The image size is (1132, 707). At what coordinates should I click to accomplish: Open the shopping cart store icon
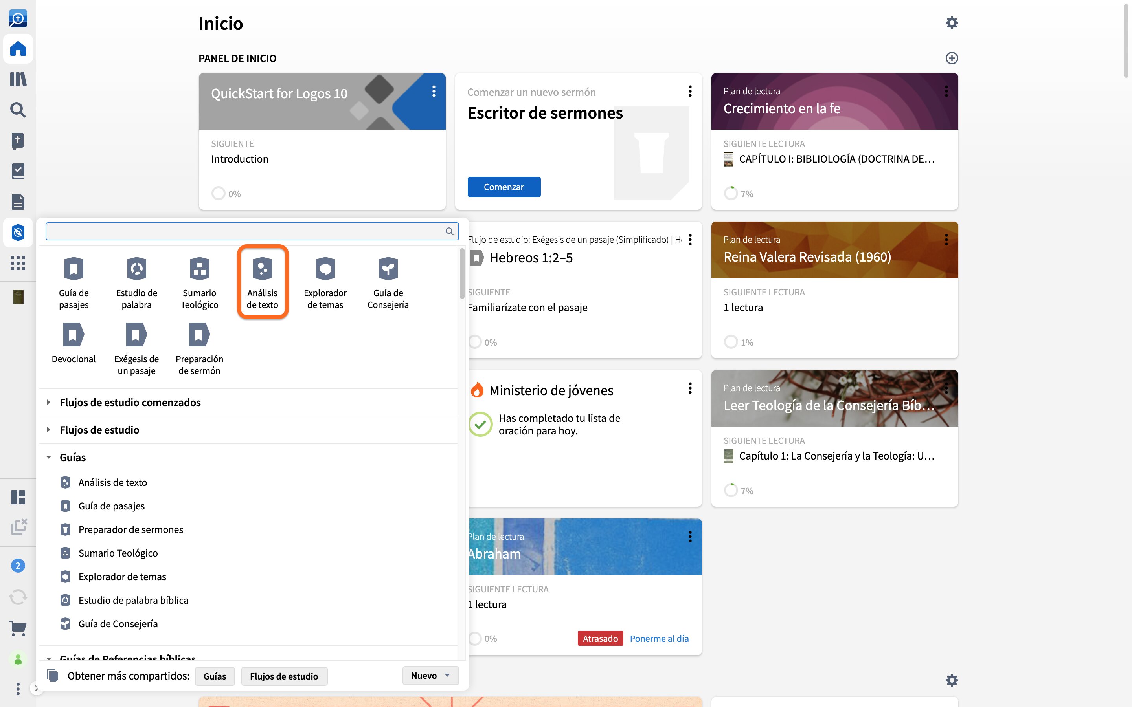point(18,628)
